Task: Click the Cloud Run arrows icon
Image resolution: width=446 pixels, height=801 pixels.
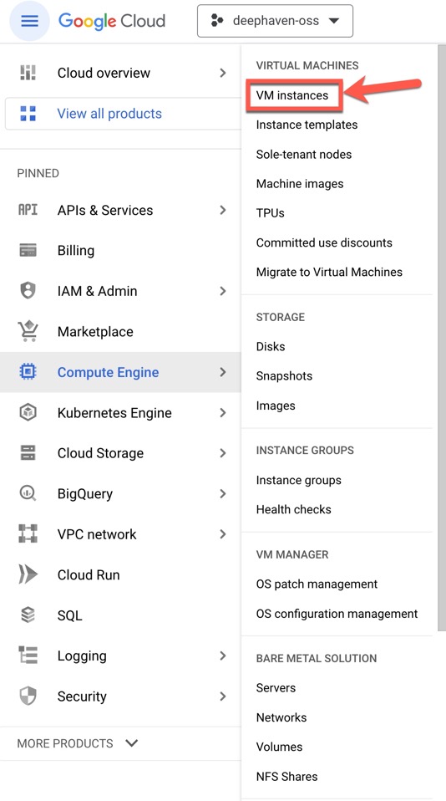Action: (x=28, y=574)
